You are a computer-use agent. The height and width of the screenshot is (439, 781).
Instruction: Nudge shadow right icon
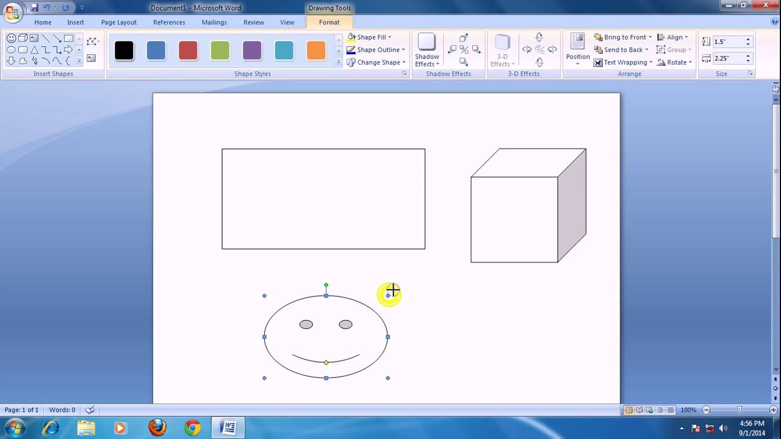(476, 50)
